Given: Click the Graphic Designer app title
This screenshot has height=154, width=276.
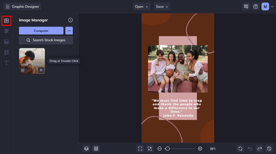Looking at the screenshot, I should coord(25,6).
